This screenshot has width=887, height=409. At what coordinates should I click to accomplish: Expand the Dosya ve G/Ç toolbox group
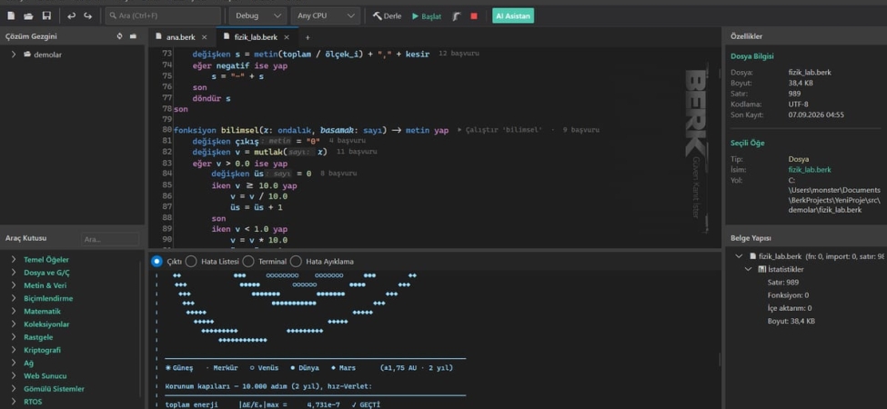(14, 273)
